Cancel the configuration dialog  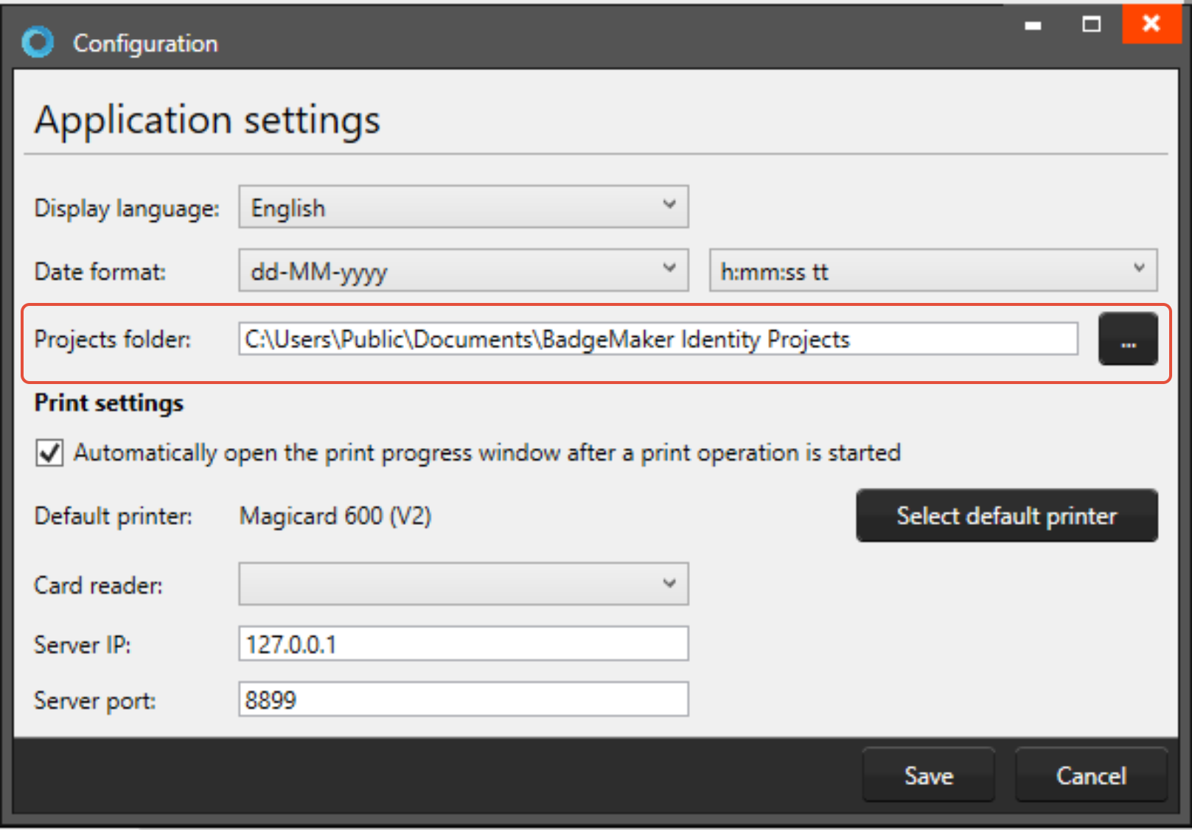click(1091, 775)
